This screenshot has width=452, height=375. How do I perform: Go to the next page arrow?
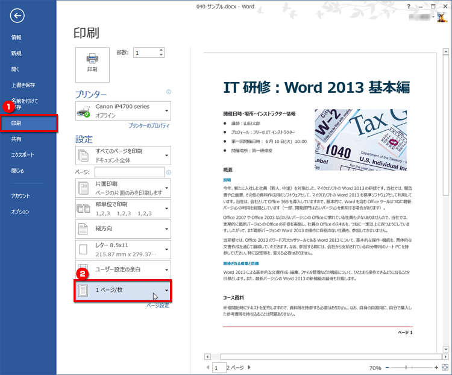click(250, 368)
